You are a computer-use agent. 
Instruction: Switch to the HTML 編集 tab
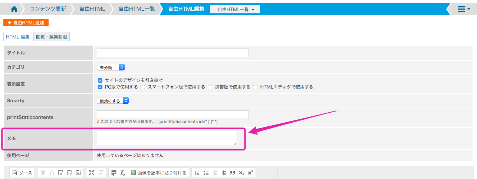[x=18, y=37]
